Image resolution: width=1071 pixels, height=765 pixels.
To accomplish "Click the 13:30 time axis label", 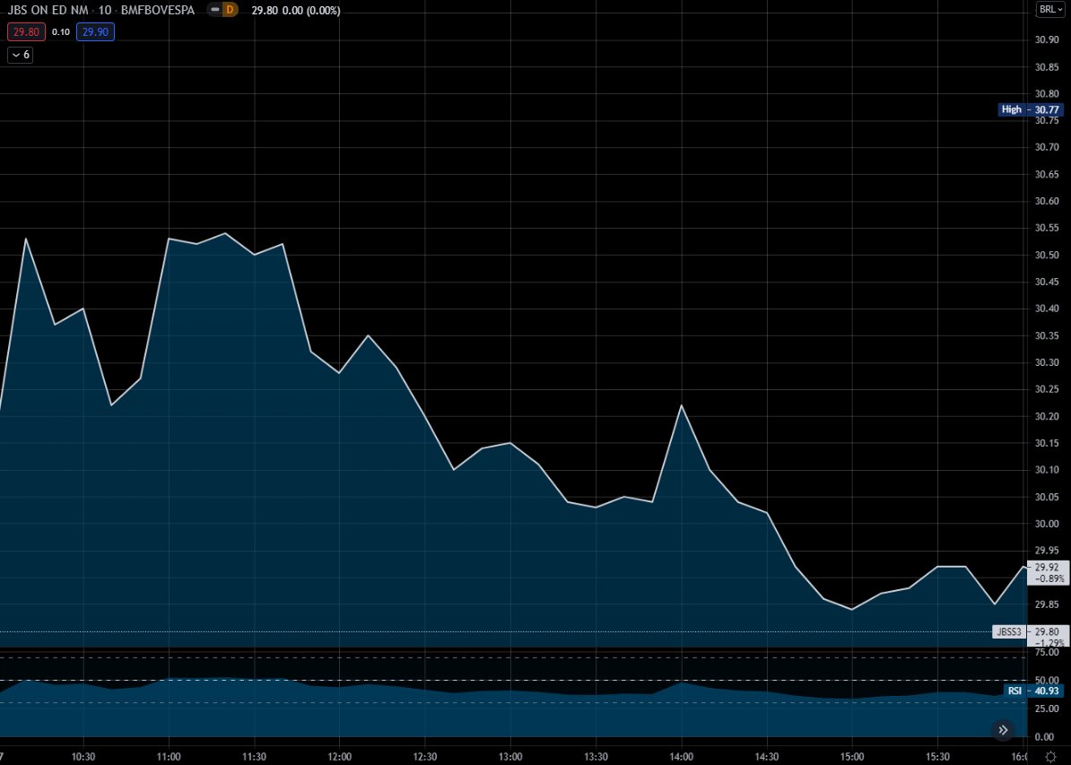I will point(596,757).
